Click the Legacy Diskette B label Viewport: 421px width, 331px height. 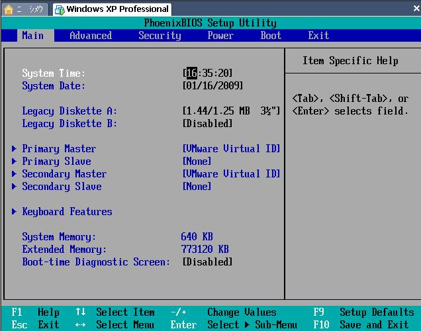70,124
